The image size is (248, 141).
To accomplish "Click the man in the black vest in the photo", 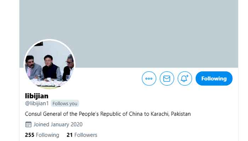I will [51, 68].
